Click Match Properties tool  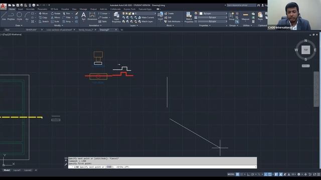[189, 17]
